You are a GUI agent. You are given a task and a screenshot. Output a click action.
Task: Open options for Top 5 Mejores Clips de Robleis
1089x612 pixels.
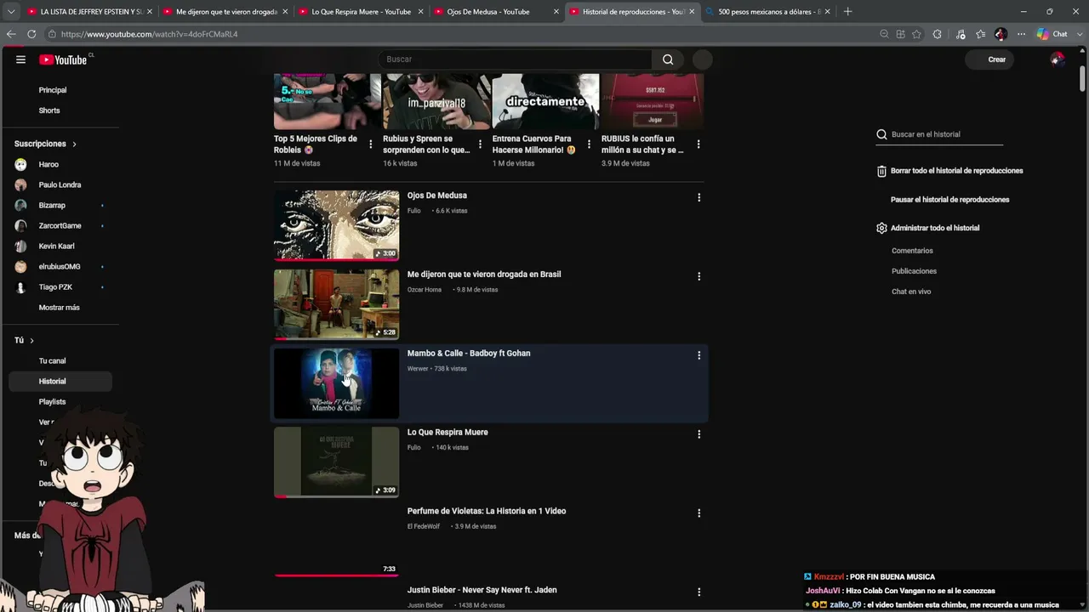click(x=371, y=144)
